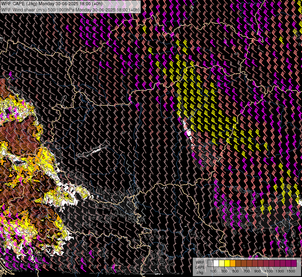Select the orange CAPE legend swatch
The height and width of the screenshot is (277, 302).
[233, 263]
